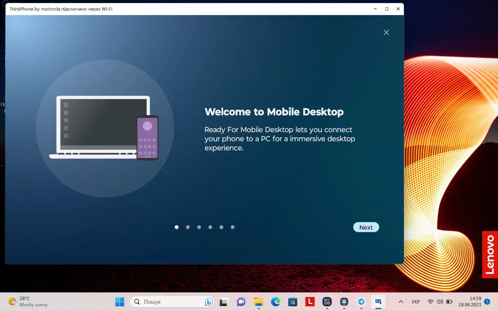Open the clock showing 14:59 18.06.2023

(x=470, y=302)
